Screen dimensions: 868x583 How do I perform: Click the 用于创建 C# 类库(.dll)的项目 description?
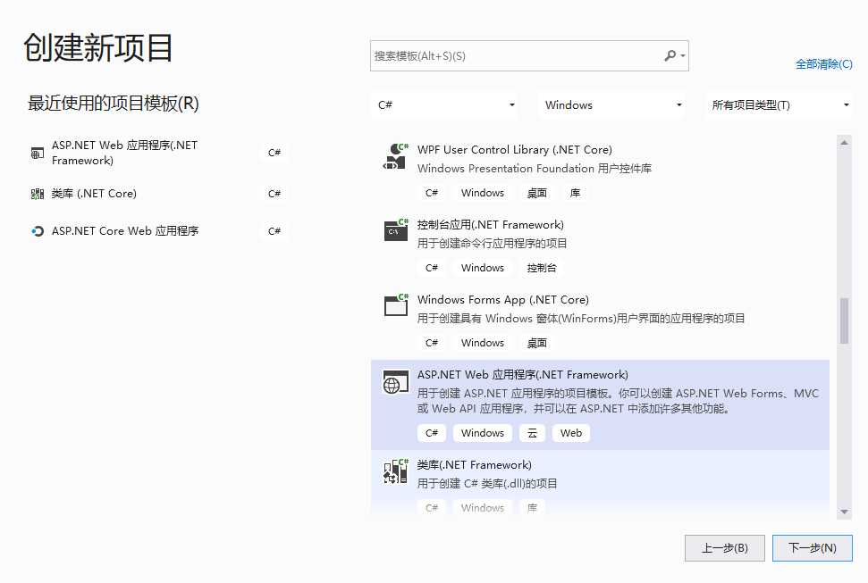coord(487,483)
